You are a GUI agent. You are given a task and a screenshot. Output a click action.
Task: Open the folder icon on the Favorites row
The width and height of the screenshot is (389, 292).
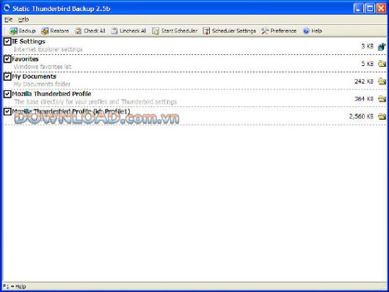tap(382, 64)
